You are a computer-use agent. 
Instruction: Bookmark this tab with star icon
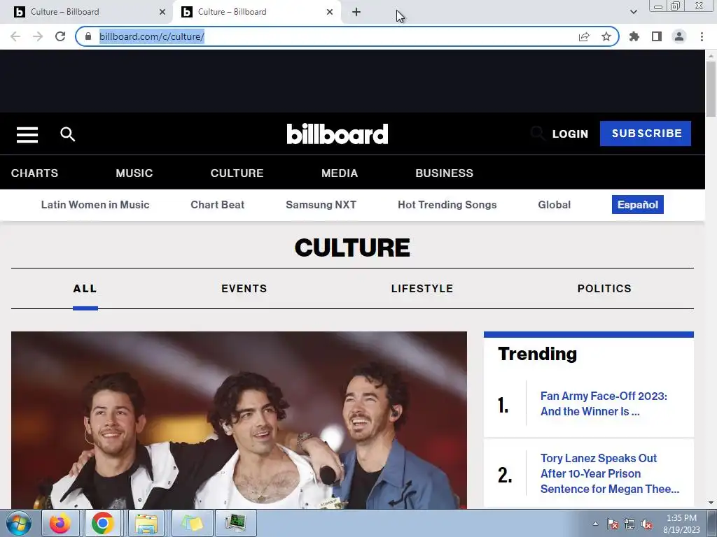(606, 36)
